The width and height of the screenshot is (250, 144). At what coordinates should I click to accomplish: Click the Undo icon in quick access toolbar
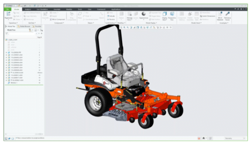[x=25, y=6]
